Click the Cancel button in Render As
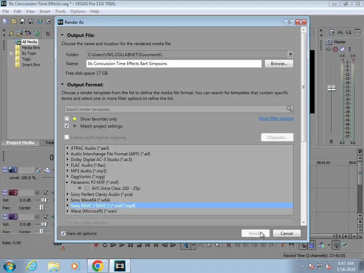The height and width of the screenshot is (273, 364). coord(287,233)
